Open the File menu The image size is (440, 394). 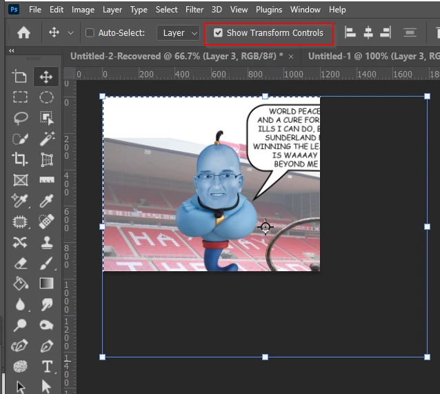tap(35, 10)
